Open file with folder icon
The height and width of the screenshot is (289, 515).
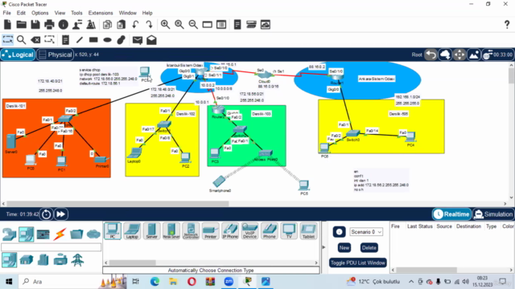click(22, 25)
